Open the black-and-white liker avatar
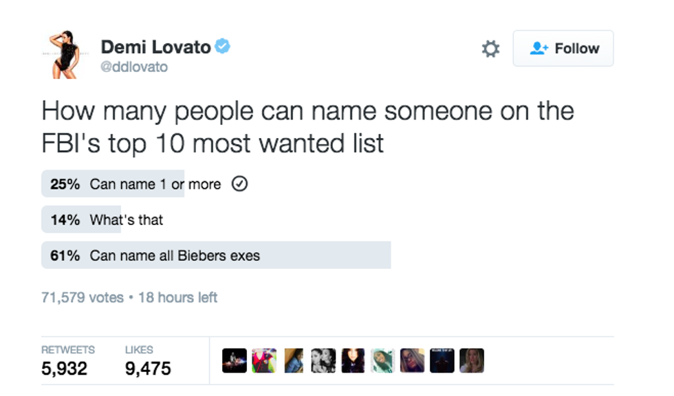This screenshot has height=396, width=674. 323,360
